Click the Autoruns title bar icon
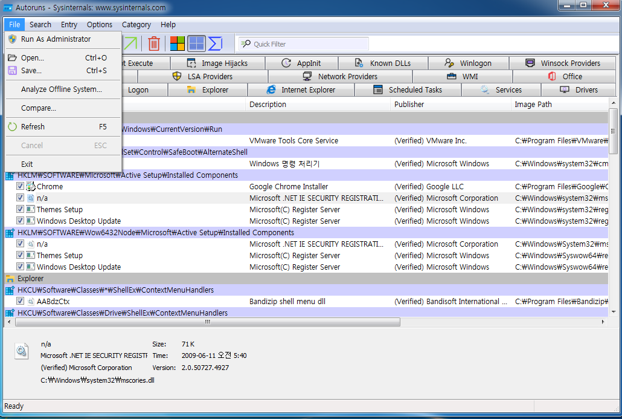 coord(8,7)
